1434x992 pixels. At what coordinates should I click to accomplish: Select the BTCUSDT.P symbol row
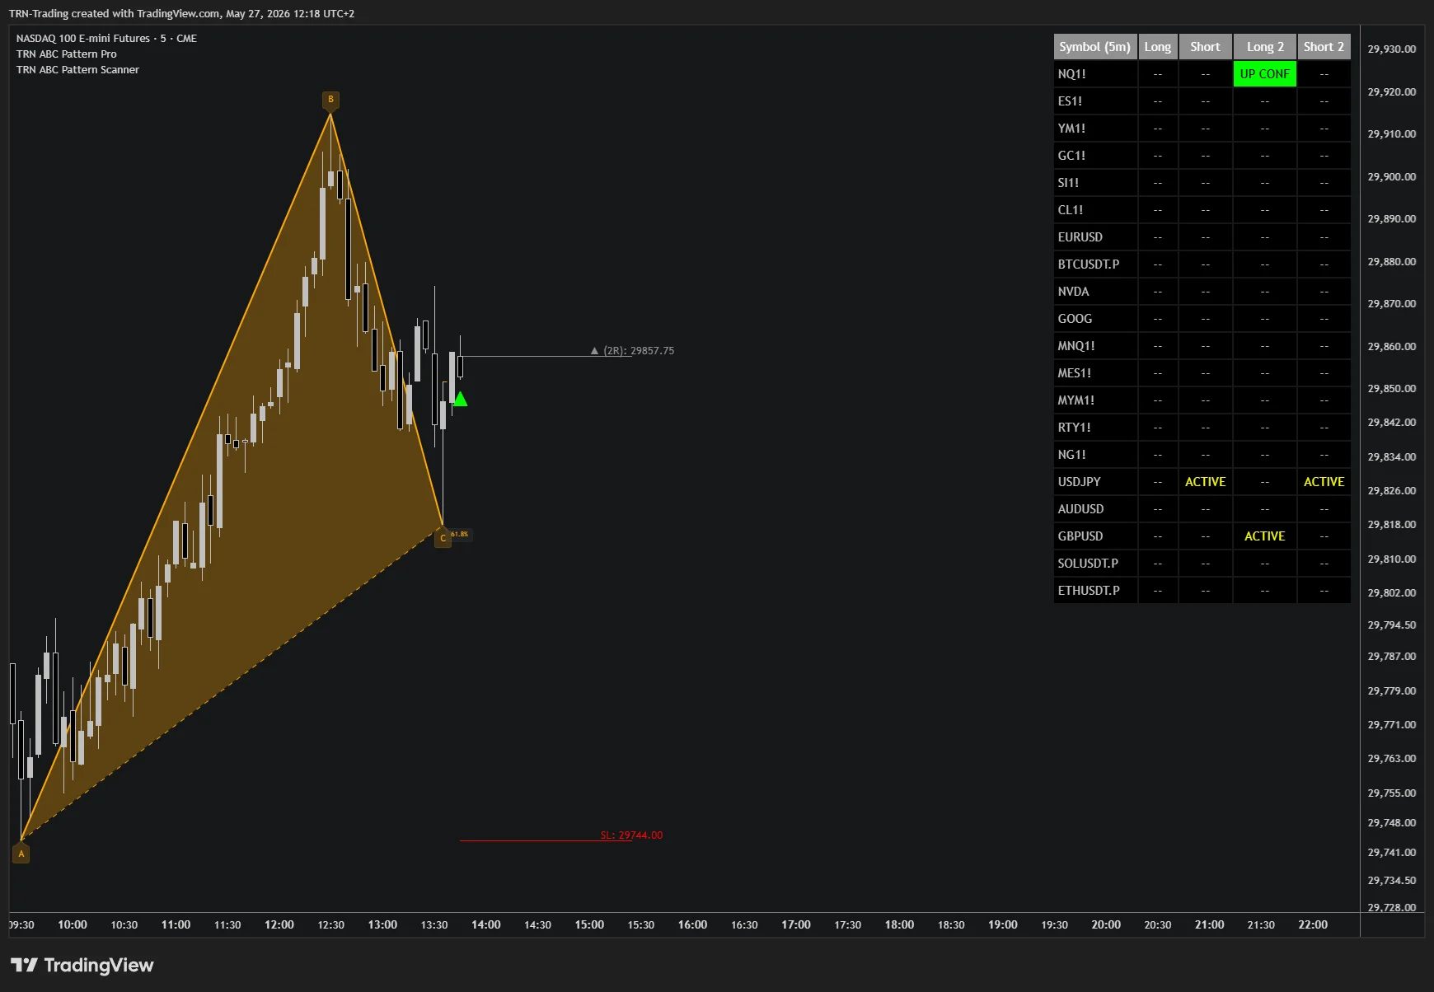[1202, 264]
